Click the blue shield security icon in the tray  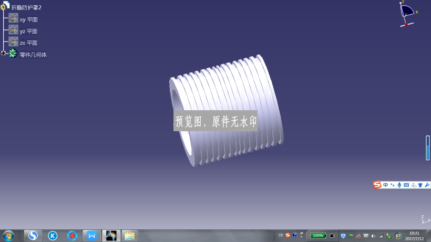[343, 236]
